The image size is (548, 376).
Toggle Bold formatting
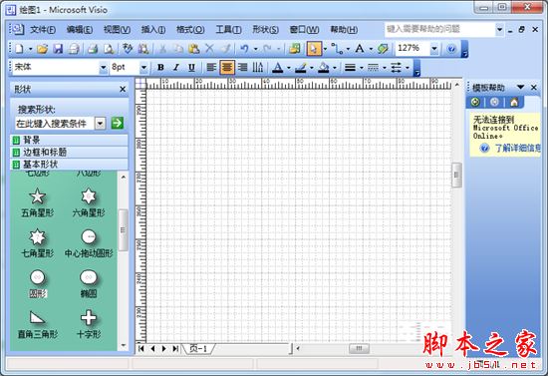160,67
